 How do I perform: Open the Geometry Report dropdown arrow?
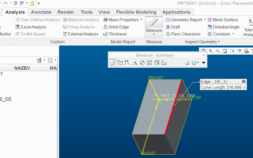(205, 20)
